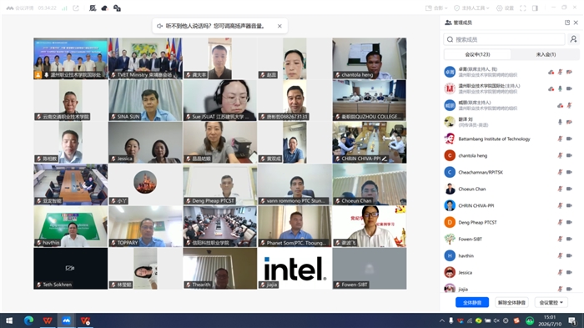Select the Jessica video tile
This screenshot has height=328, width=584.
(145, 143)
